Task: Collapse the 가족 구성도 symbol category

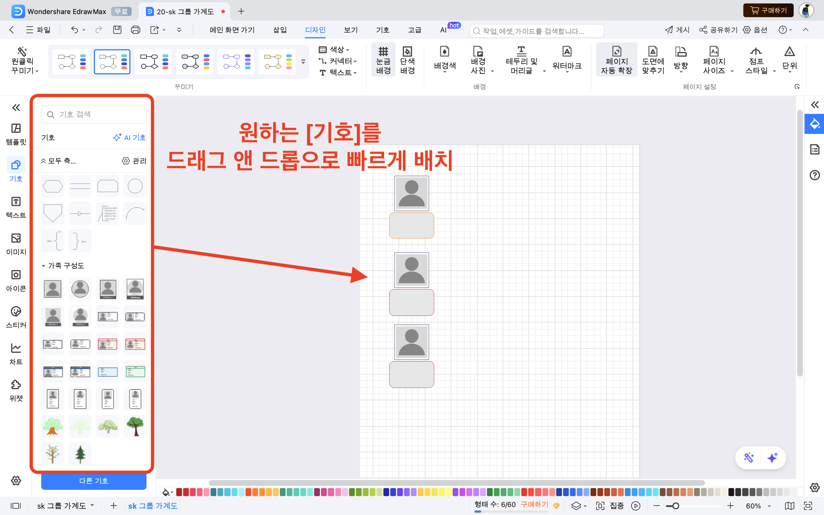Action: (x=43, y=266)
